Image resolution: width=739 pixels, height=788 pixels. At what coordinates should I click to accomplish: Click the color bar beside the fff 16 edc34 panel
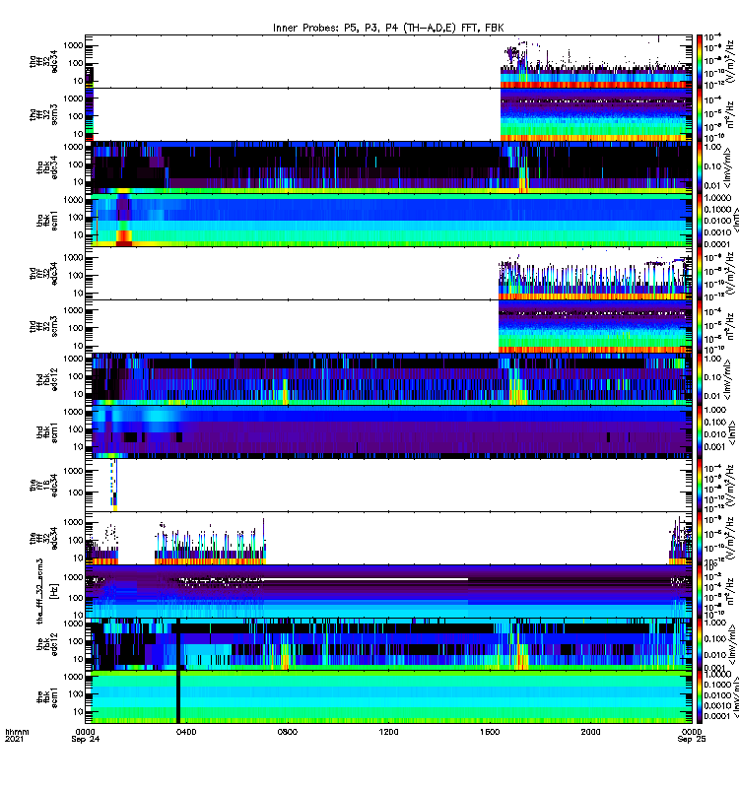point(700,486)
